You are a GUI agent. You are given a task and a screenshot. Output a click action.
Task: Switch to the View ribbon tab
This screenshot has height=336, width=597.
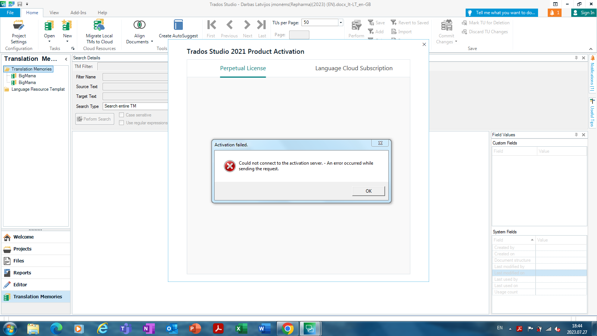point(54,12)
